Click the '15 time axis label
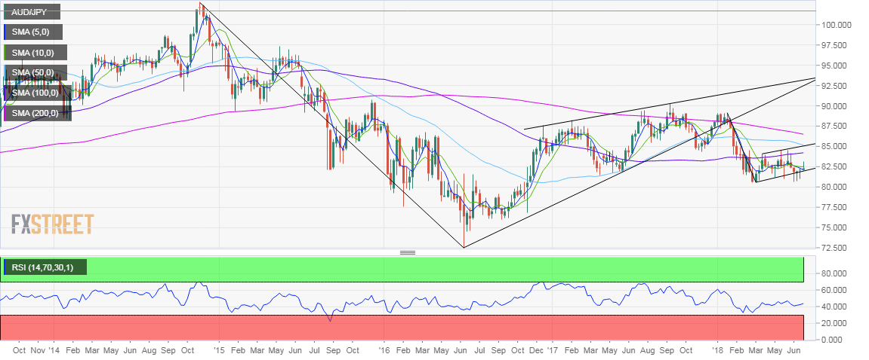869x360 pixels. coord(219,351)
